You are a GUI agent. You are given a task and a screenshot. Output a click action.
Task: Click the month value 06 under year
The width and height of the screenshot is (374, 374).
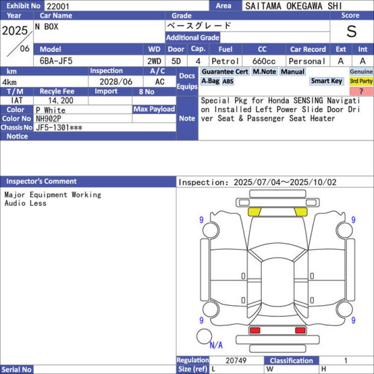[25, 49]
